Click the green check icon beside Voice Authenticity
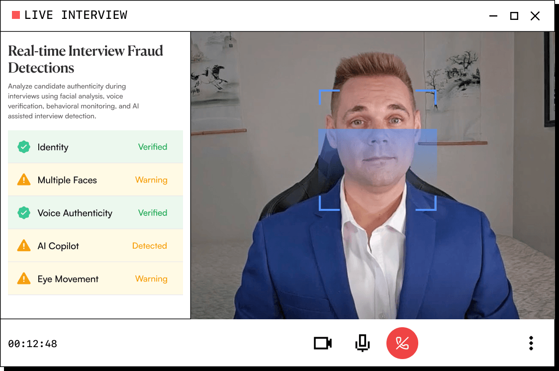 (24, 213)
